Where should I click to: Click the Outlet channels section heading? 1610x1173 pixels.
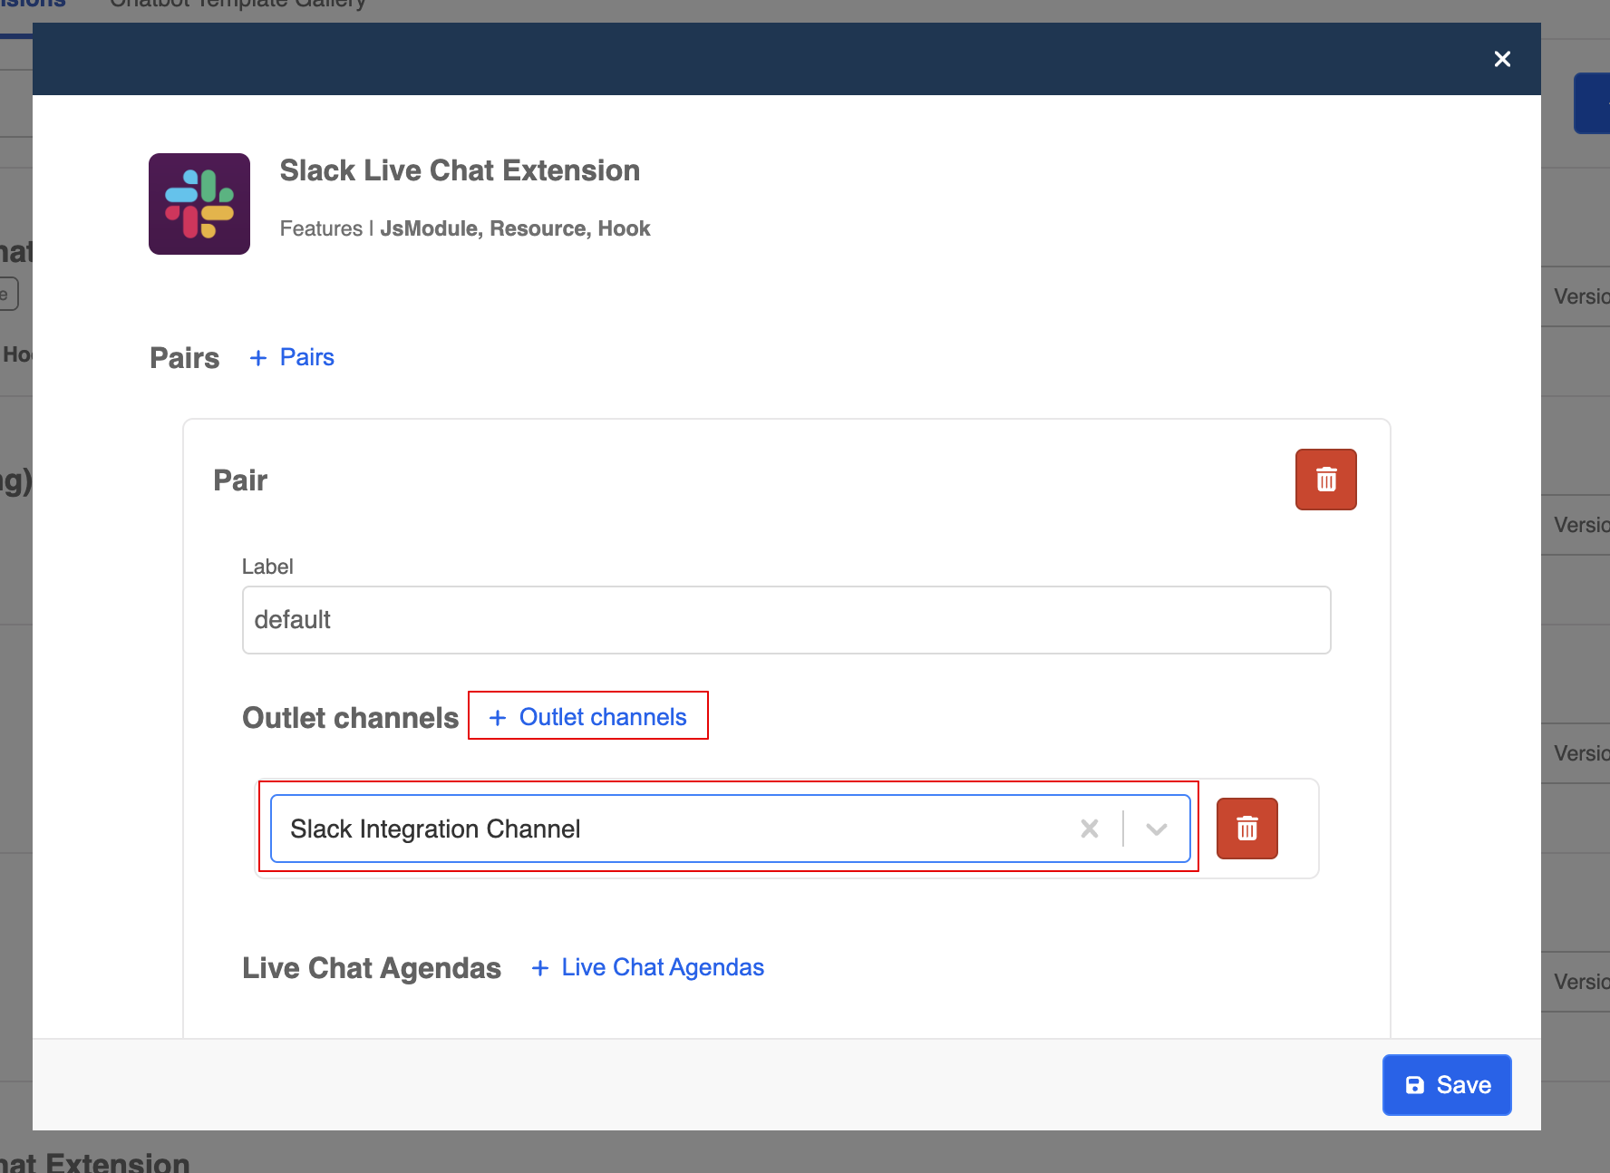tap(351, 718)
